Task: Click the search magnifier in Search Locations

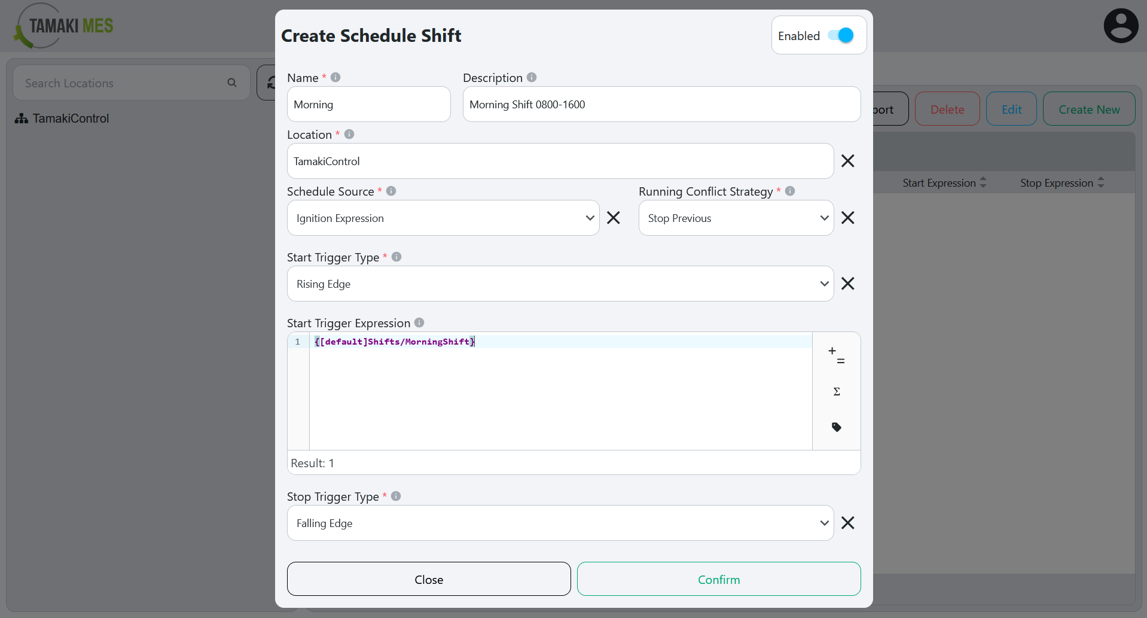Action: tap(232, 83)
